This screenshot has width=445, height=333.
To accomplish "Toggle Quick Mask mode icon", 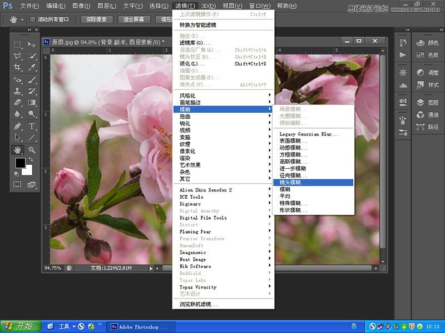I will click(17, 184).
